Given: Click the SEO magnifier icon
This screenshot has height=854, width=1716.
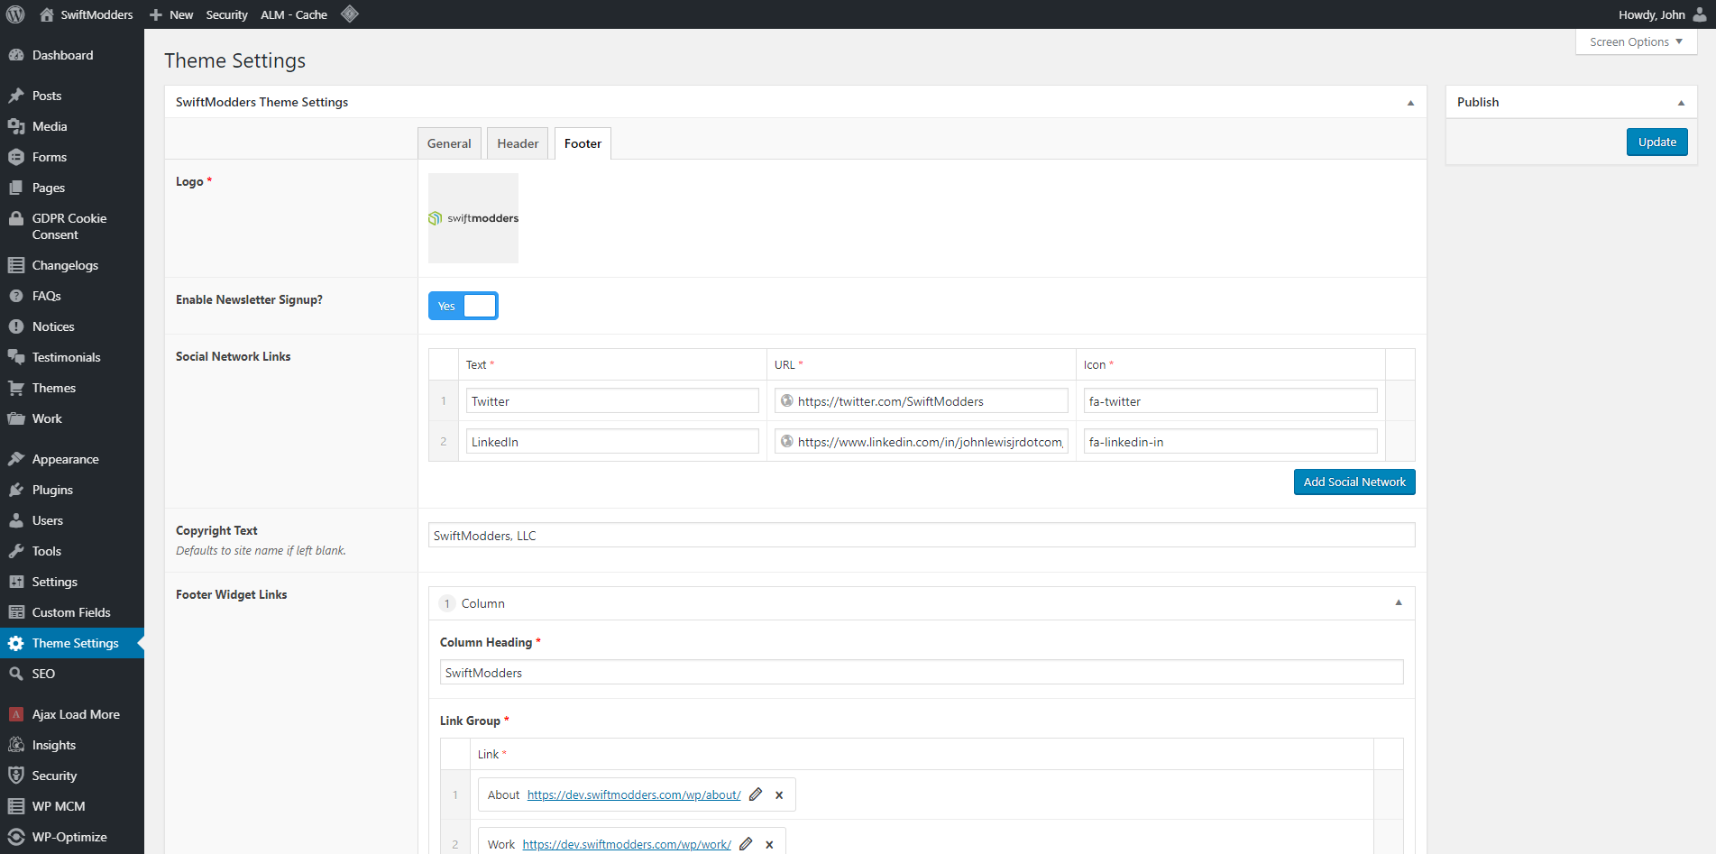Looking at the screenshot, I should [x=16, y=674].
